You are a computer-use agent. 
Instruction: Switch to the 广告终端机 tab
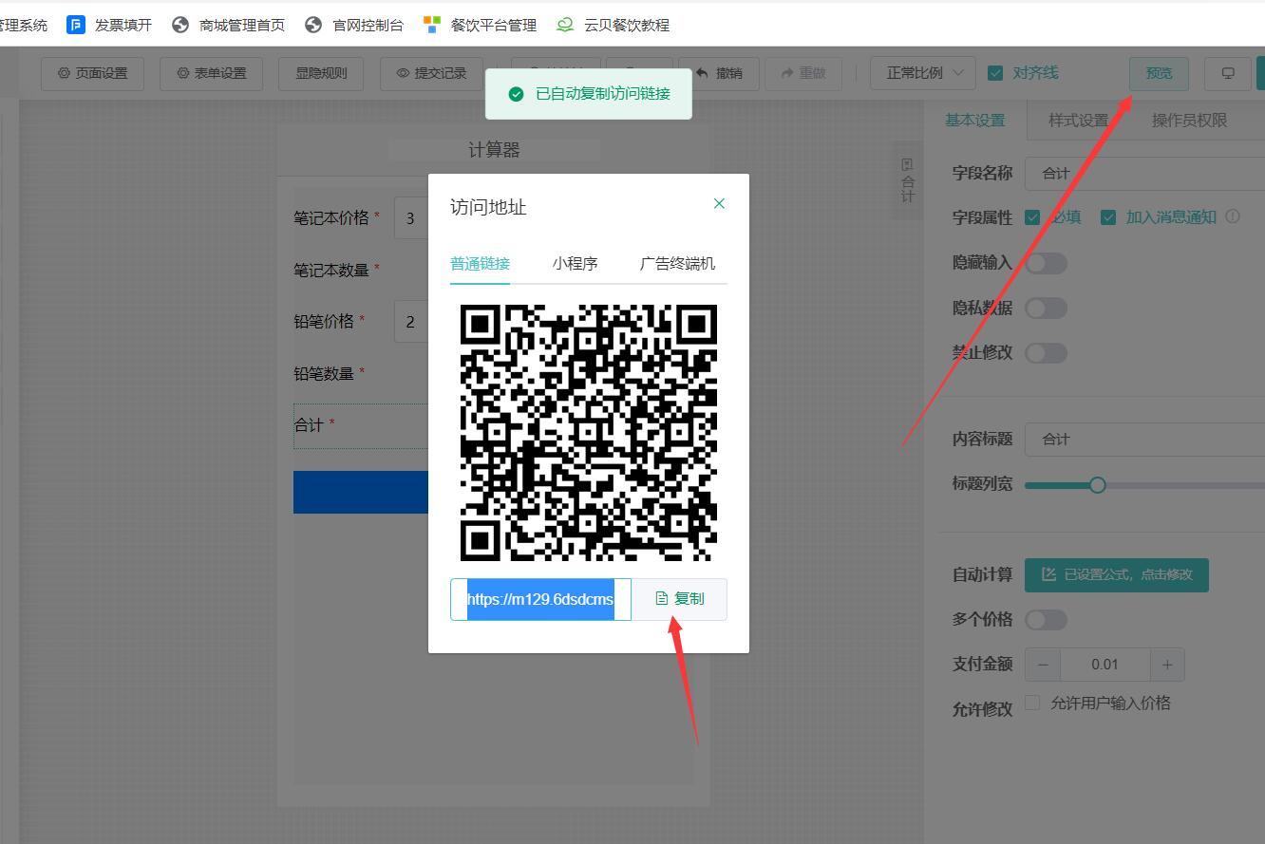tap(677, 264)
